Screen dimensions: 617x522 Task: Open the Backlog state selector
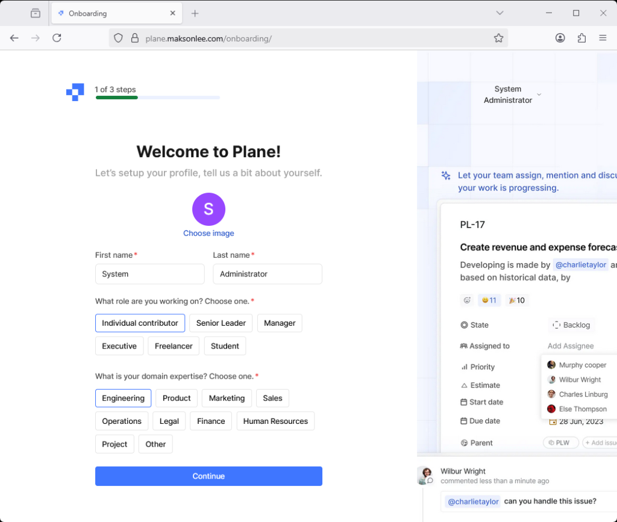571,325
